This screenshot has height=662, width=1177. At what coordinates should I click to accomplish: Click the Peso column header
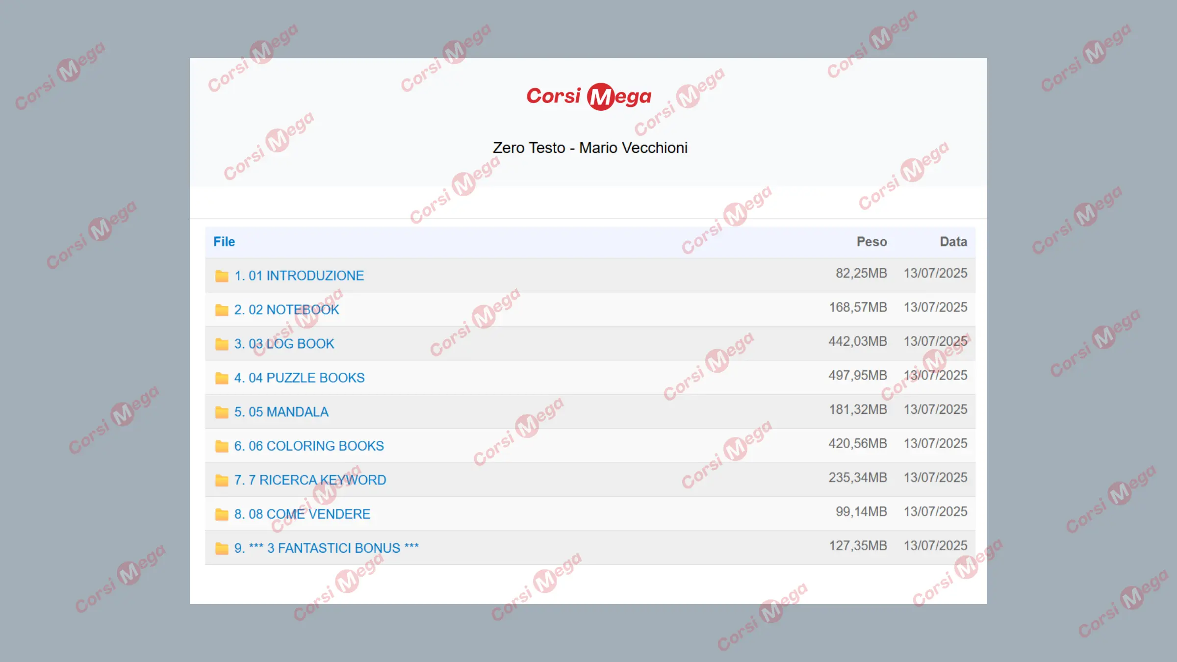tap(871, 242)
